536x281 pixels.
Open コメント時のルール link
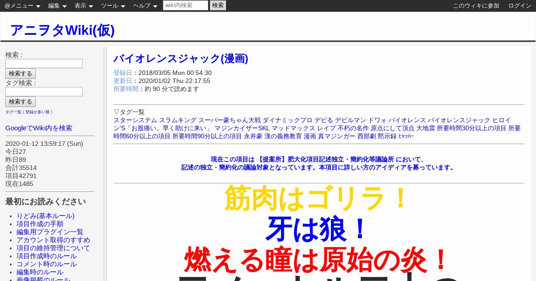pos(46,264)
